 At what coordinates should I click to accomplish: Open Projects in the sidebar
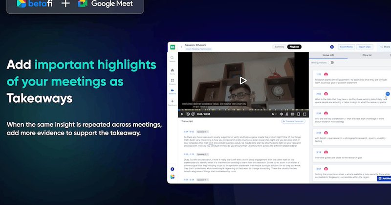tap(173, 82)
